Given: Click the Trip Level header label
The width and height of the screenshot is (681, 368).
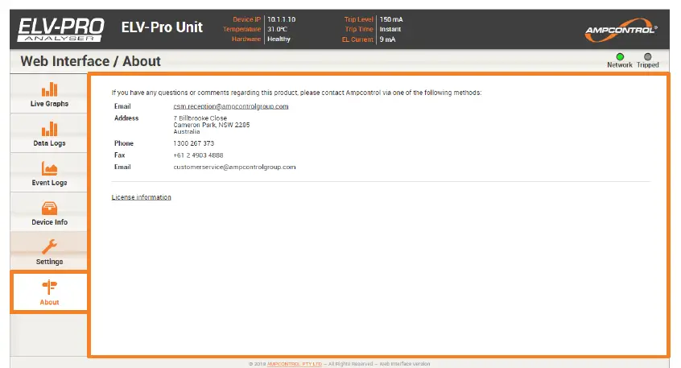Looking at the screenshot, I should coord(359,19).
